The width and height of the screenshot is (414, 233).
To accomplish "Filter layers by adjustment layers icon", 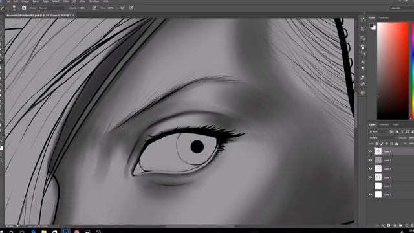I will coord(397,131).
